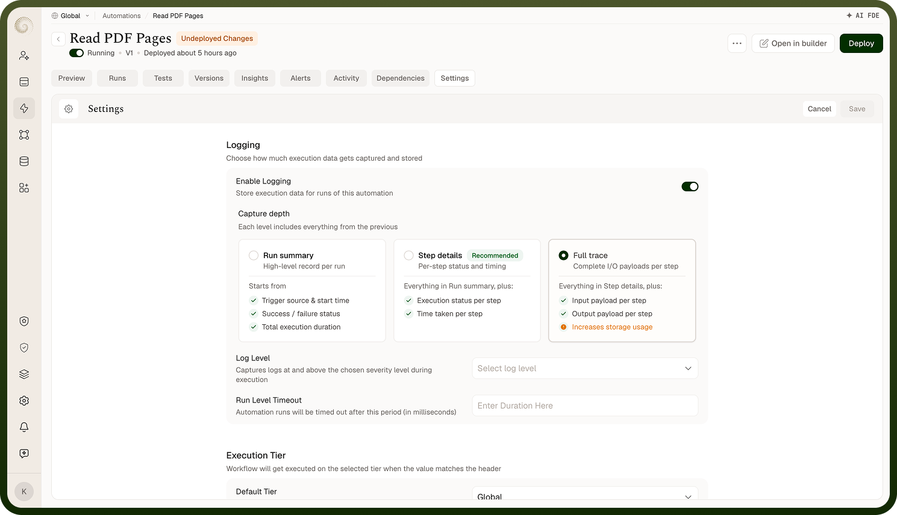Click the back arrow beside Read PDF Pages

[x=58, y=39]
